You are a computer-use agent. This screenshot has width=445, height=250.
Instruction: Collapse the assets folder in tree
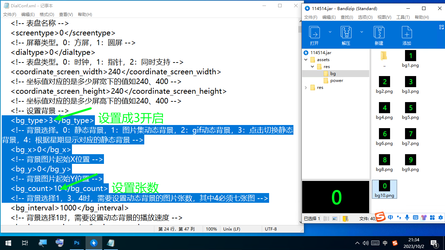pos(306,60)
